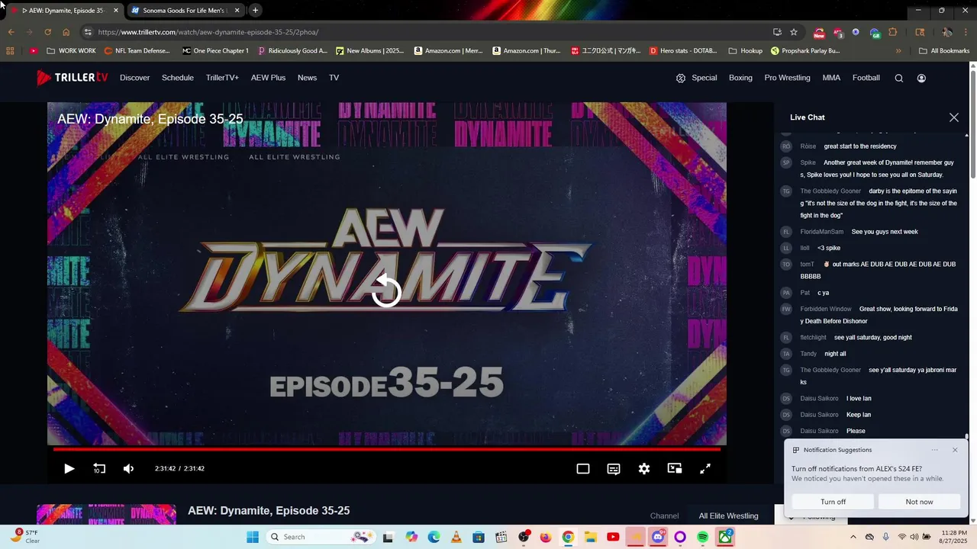This screenshot has height=549, width=977.
Task: Click the All Elite Wrestling channel link
Action: (x=728, y=516)
